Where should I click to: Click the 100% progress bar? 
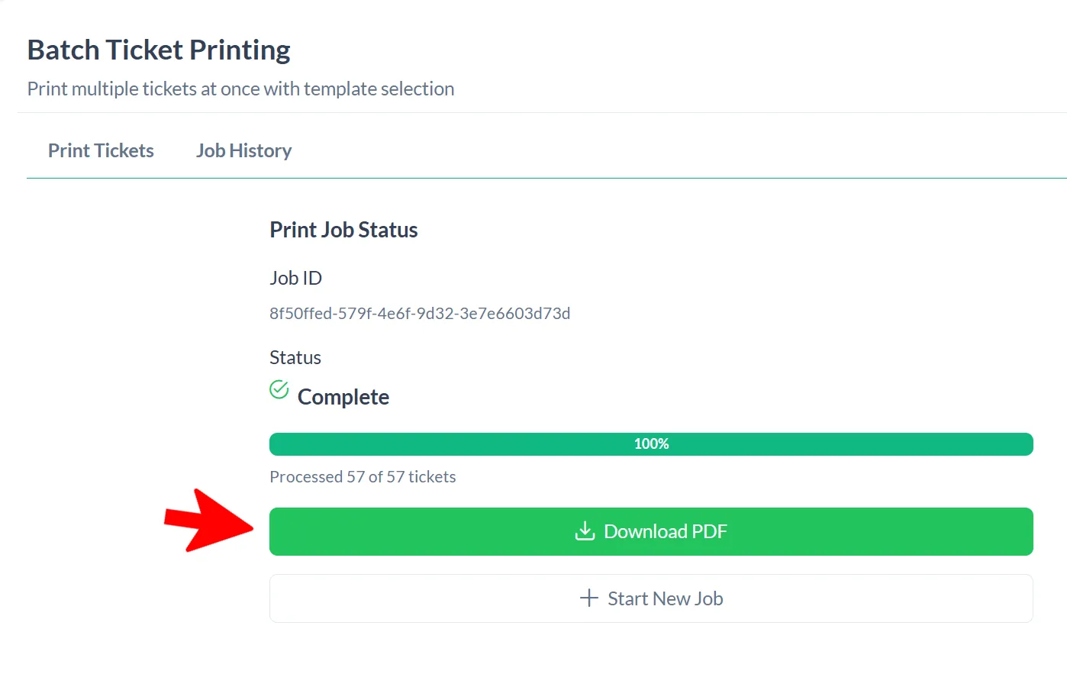651,444
